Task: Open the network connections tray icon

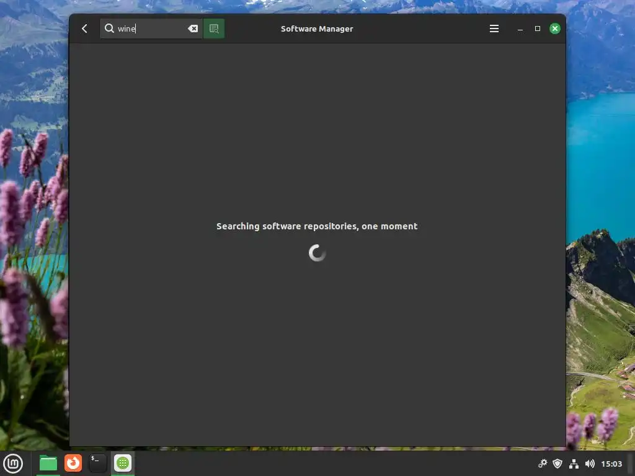Action: [574, 464]
